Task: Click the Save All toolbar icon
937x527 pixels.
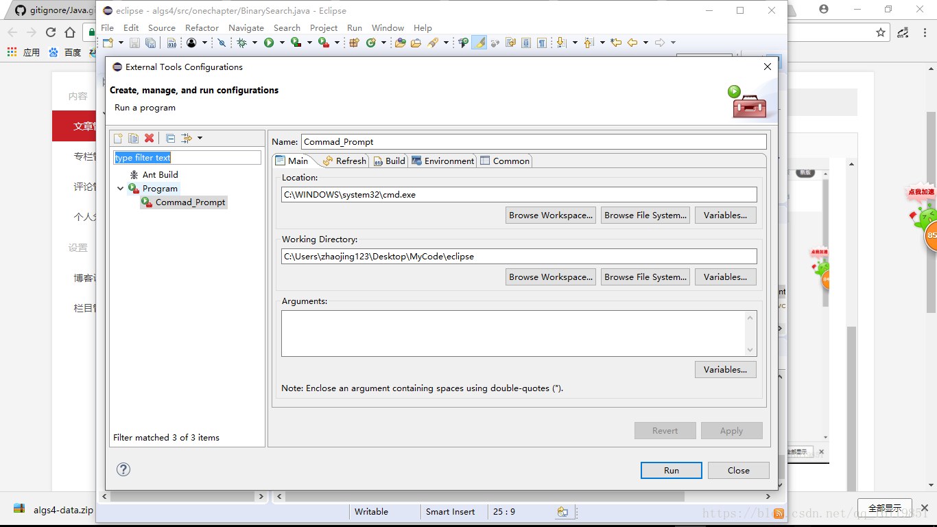Action: point(150,43)
